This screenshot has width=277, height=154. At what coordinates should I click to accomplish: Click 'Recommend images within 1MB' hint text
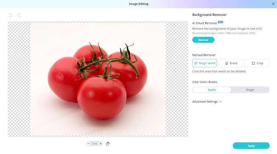point(224,33)
